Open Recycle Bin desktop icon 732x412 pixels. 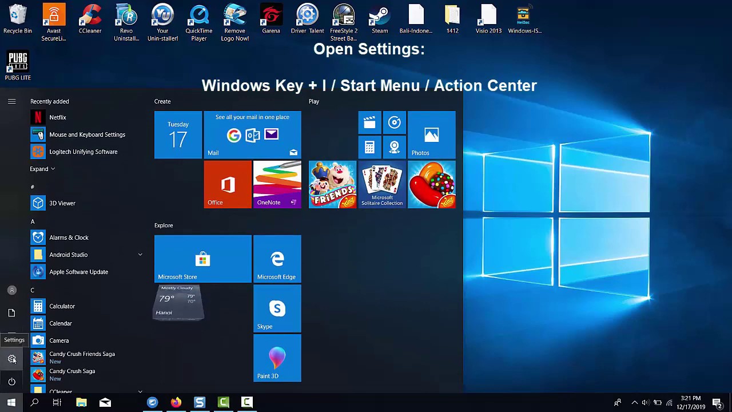click(x=18, y=19)
